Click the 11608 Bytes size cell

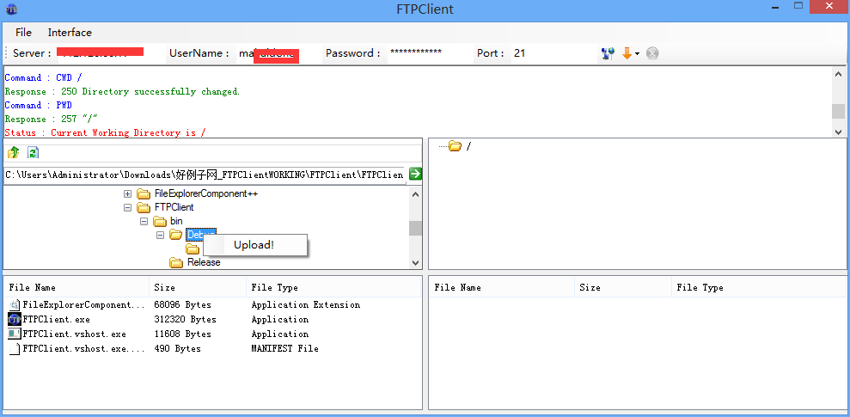click(x=182, y=334)
